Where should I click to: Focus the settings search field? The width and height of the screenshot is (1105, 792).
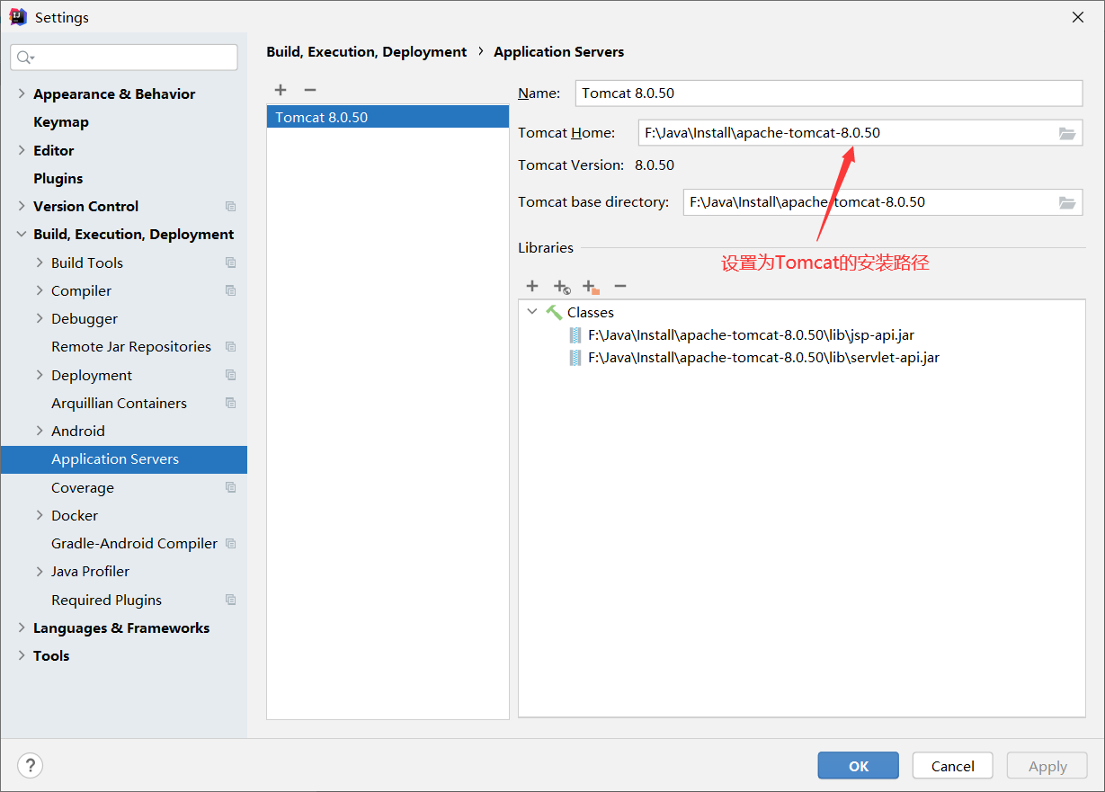tap(124, 58)
